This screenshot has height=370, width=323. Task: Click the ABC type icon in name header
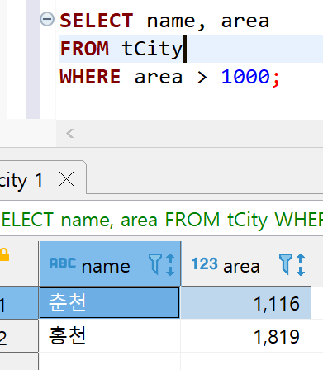click(x=63, y=263)
